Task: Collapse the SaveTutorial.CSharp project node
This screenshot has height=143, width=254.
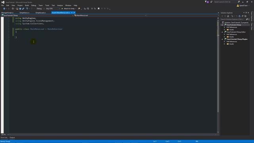Action: [222, 25]
